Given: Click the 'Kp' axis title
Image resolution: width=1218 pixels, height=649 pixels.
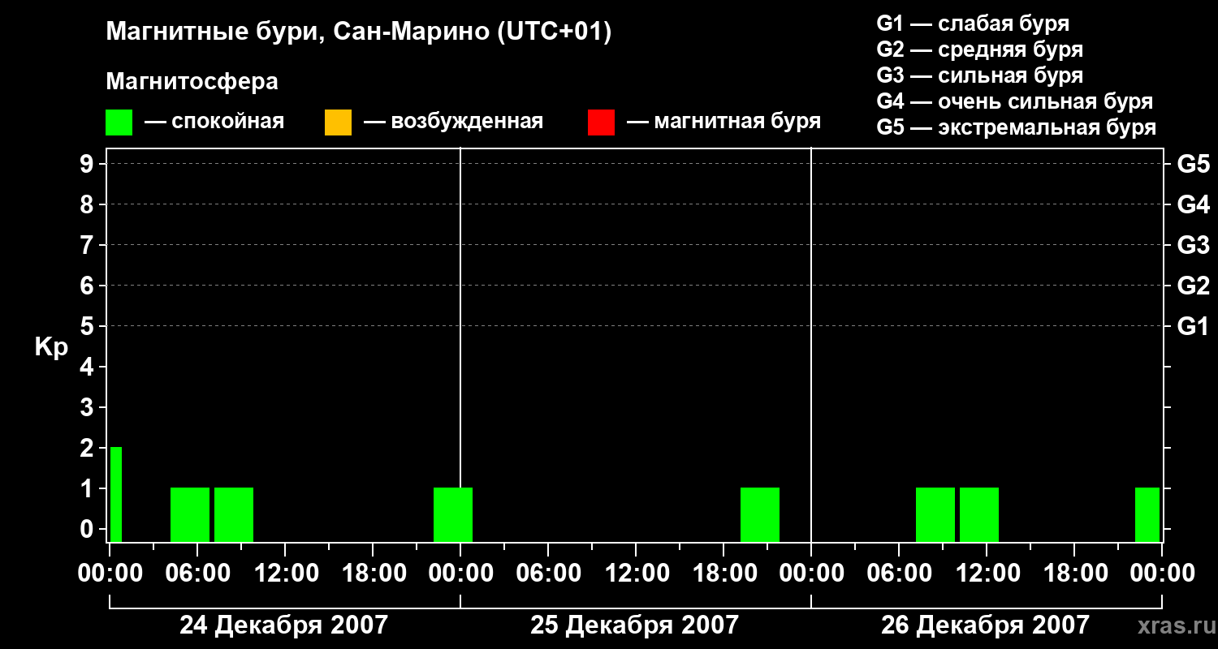Looking at the screenshot, I should 51,347.
